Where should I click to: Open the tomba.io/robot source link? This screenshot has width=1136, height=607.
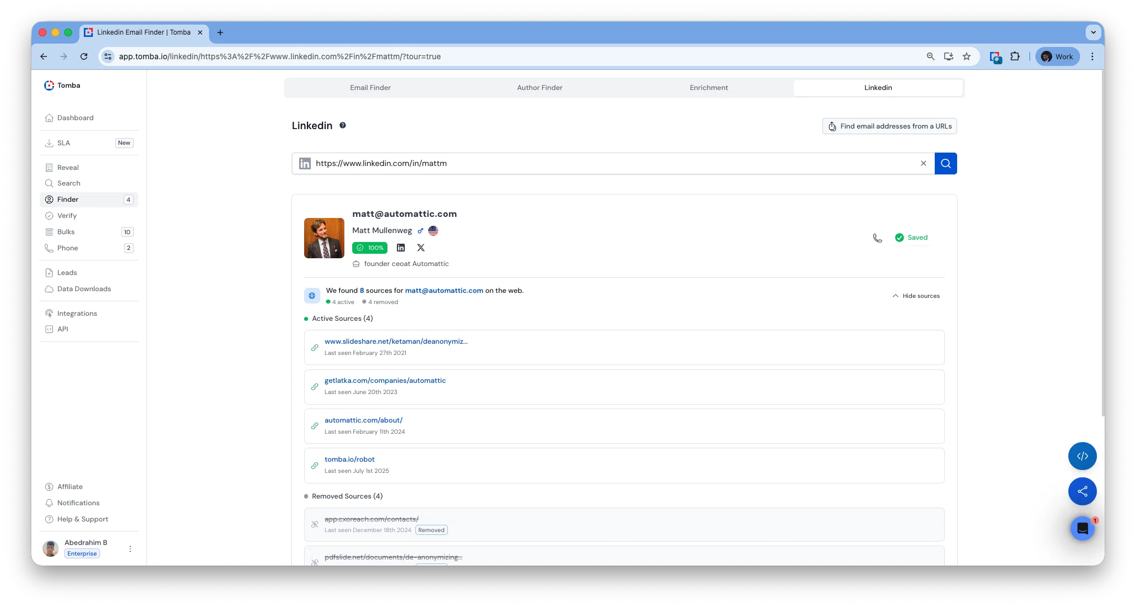click(349, 459)
